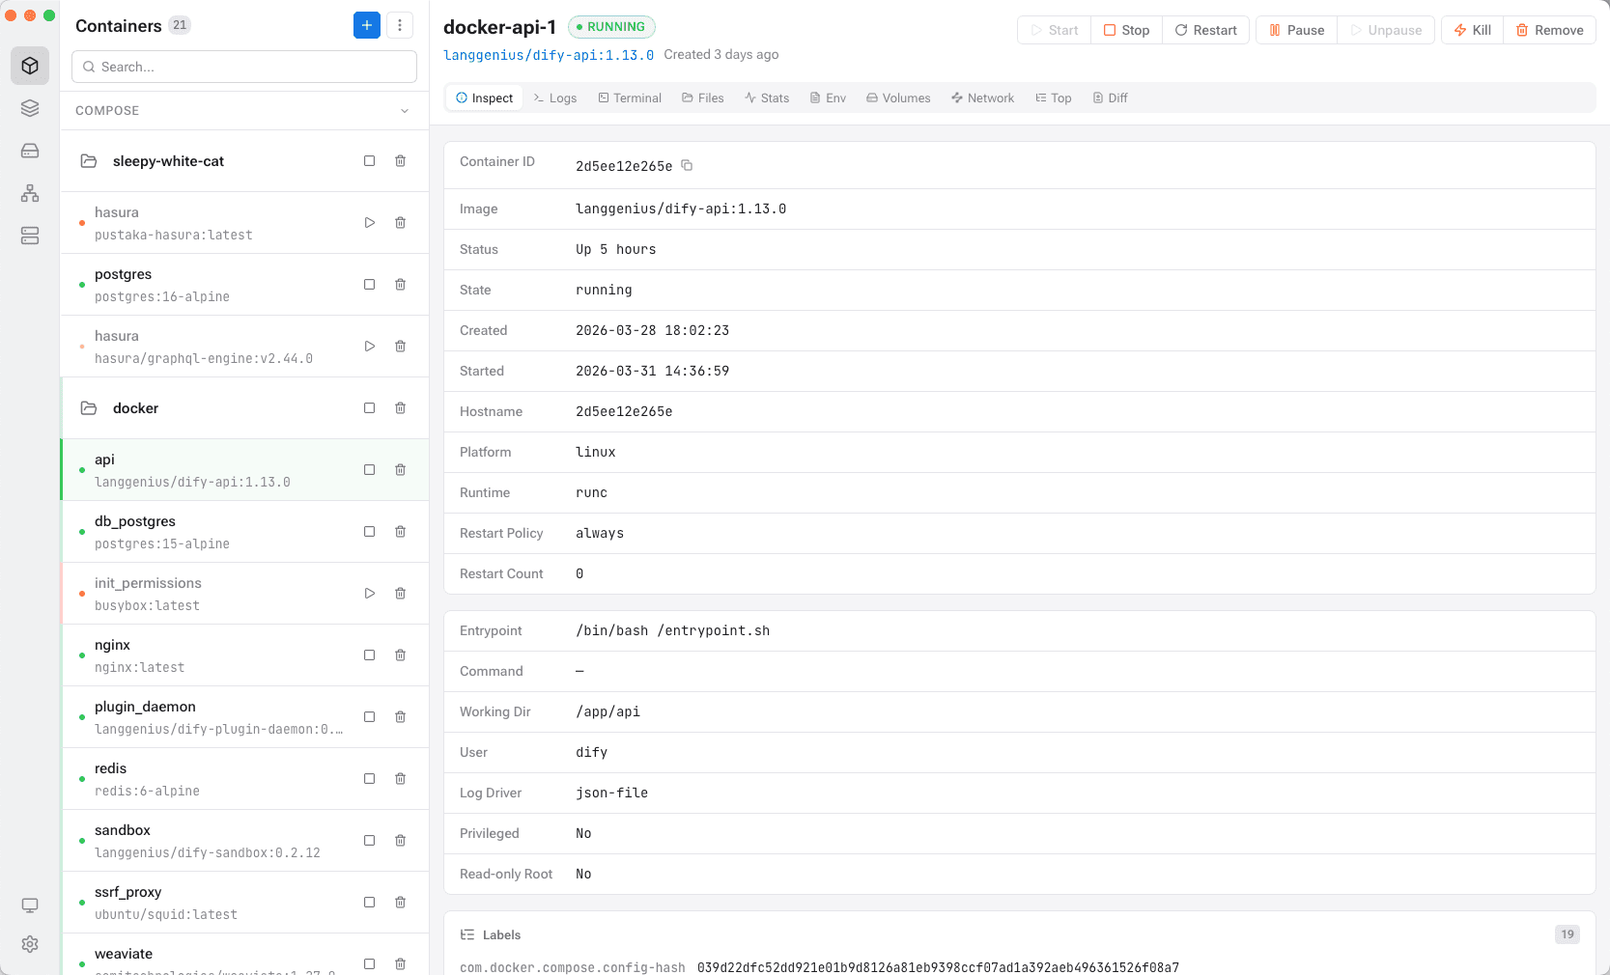This screenshot has width=1610, height=975.
Task: Delete the docker compose group
Action: [400, 408]
